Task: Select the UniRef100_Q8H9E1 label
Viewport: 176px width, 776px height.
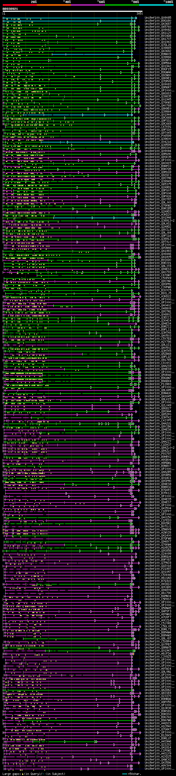Action: click(x=158, y=78)
